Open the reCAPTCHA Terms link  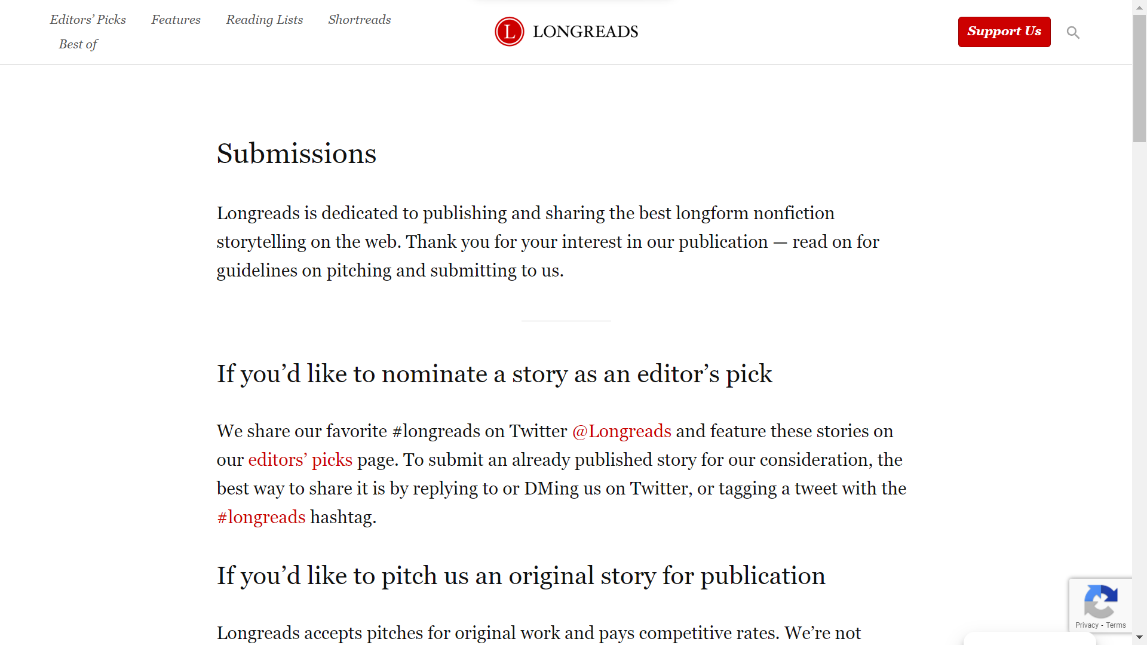click(x=1116, y=625)
